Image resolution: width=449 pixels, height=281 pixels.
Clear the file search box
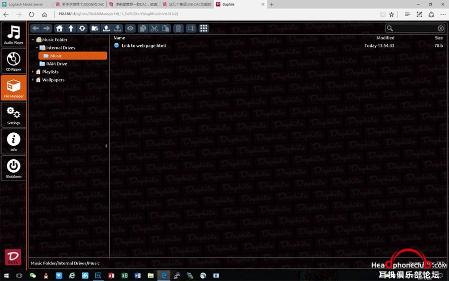441,28
